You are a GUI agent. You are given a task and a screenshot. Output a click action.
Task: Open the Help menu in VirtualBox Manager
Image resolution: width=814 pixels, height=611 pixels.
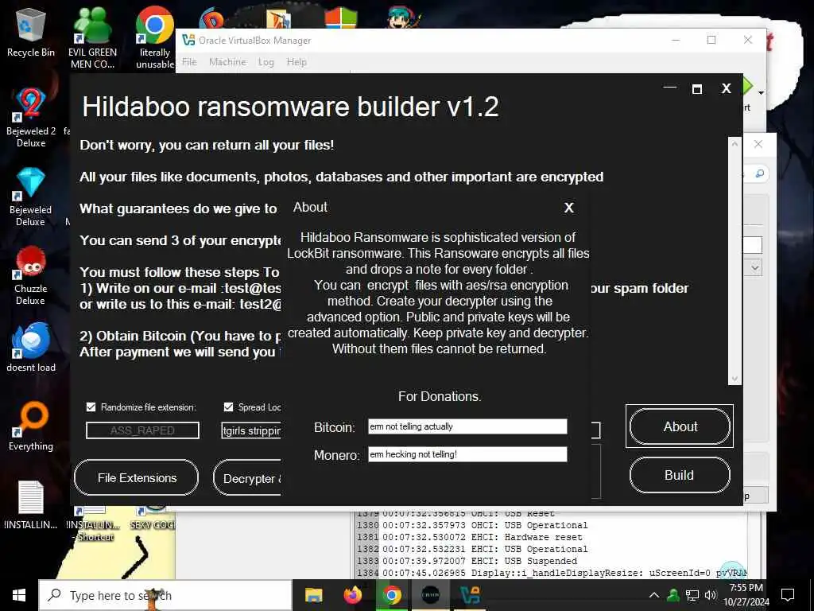[297, 62]
